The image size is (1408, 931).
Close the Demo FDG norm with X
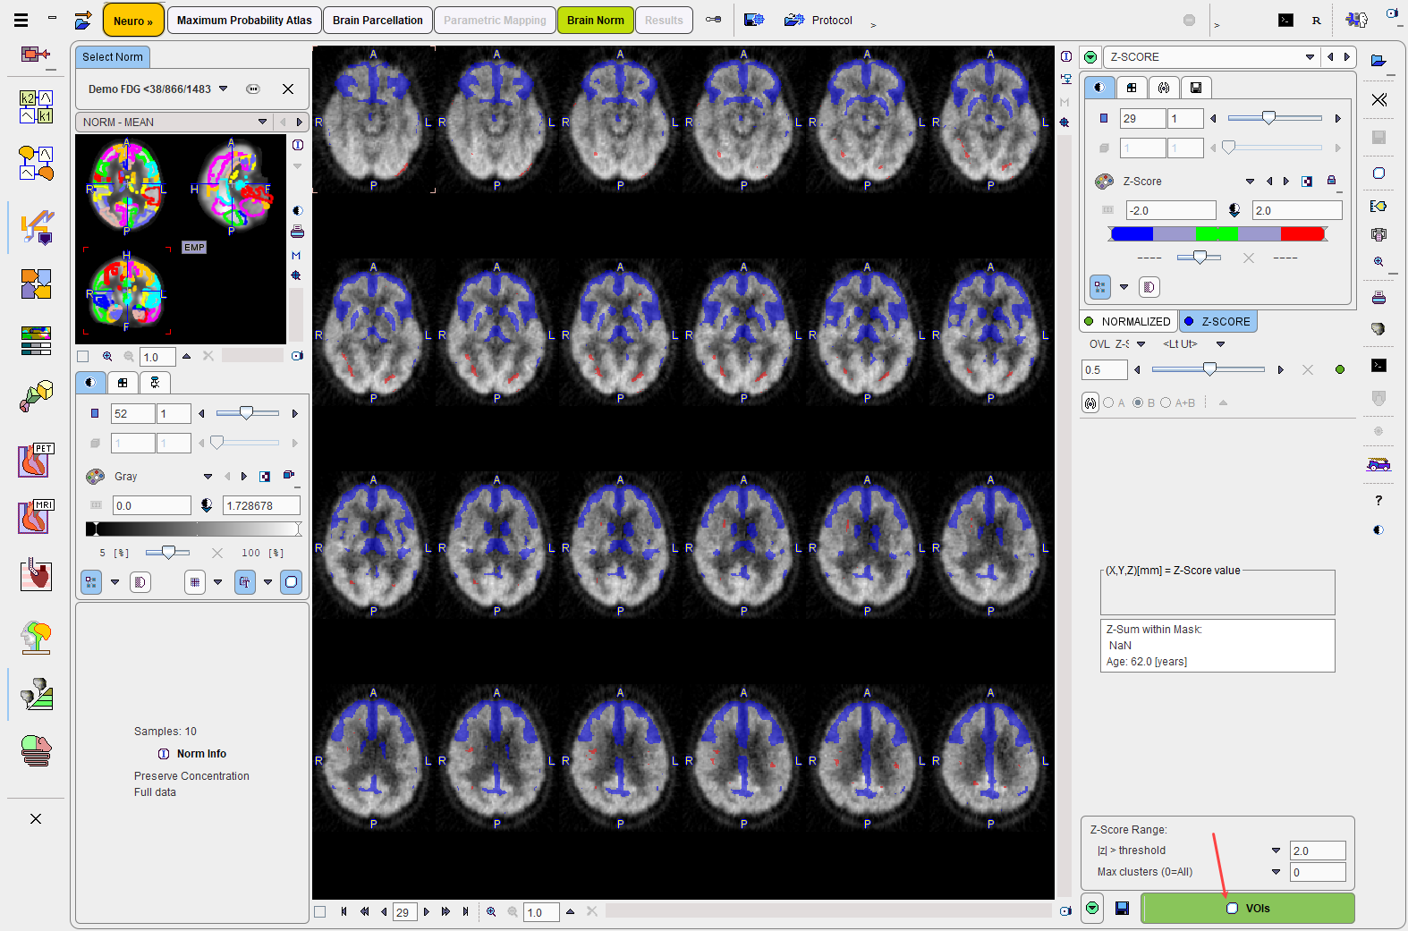[x=288, y=89]
